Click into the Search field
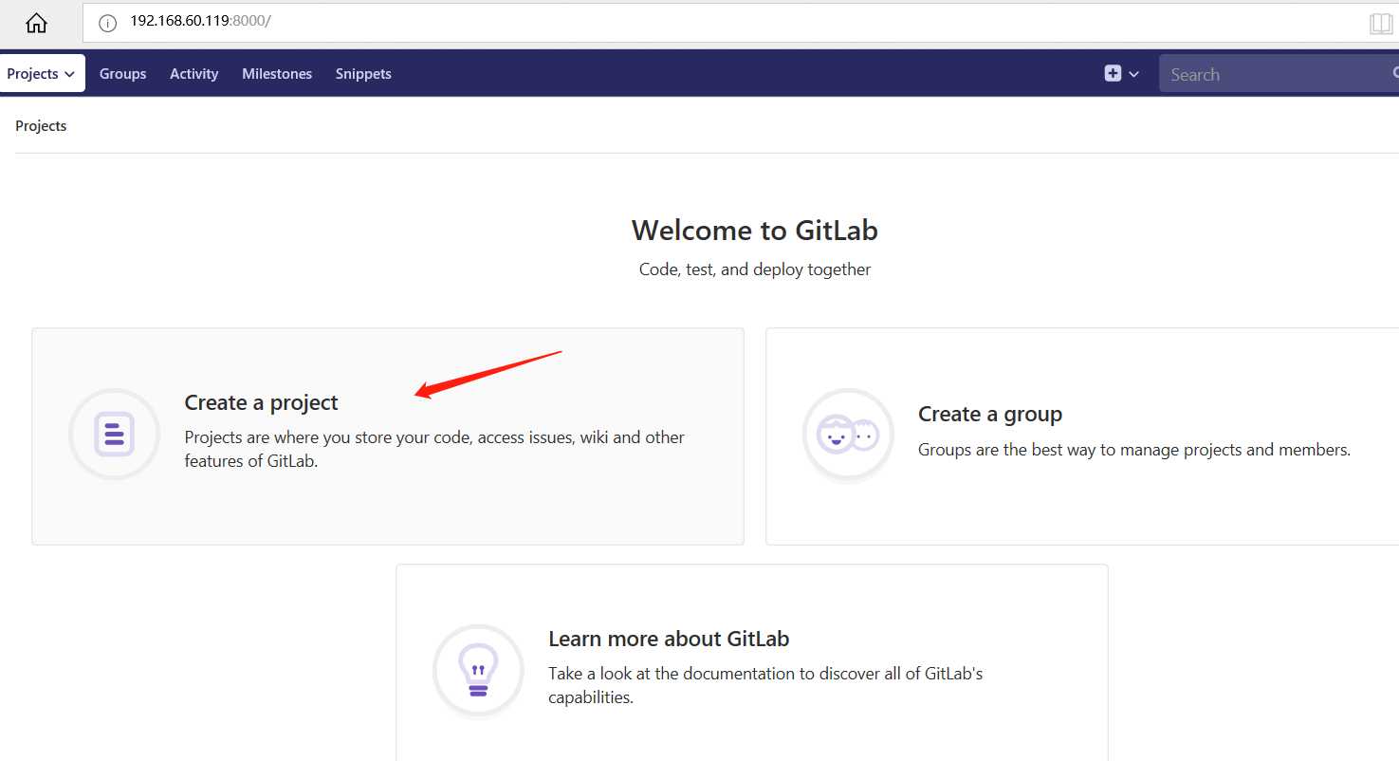Image resolution: width=1399 pixels, height=761 pixels. coord(1279,74)
